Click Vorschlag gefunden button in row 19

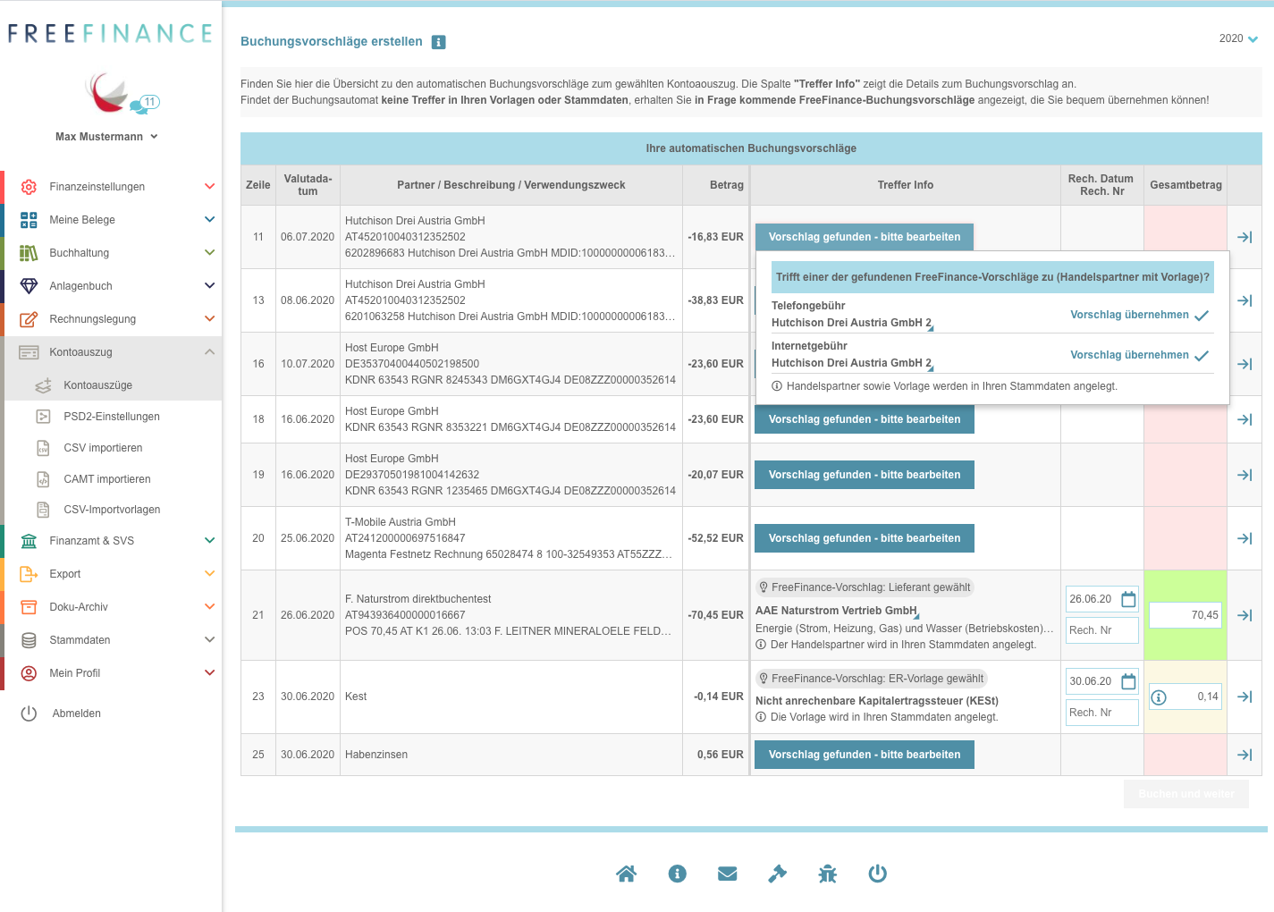click(x=865, y=475)
